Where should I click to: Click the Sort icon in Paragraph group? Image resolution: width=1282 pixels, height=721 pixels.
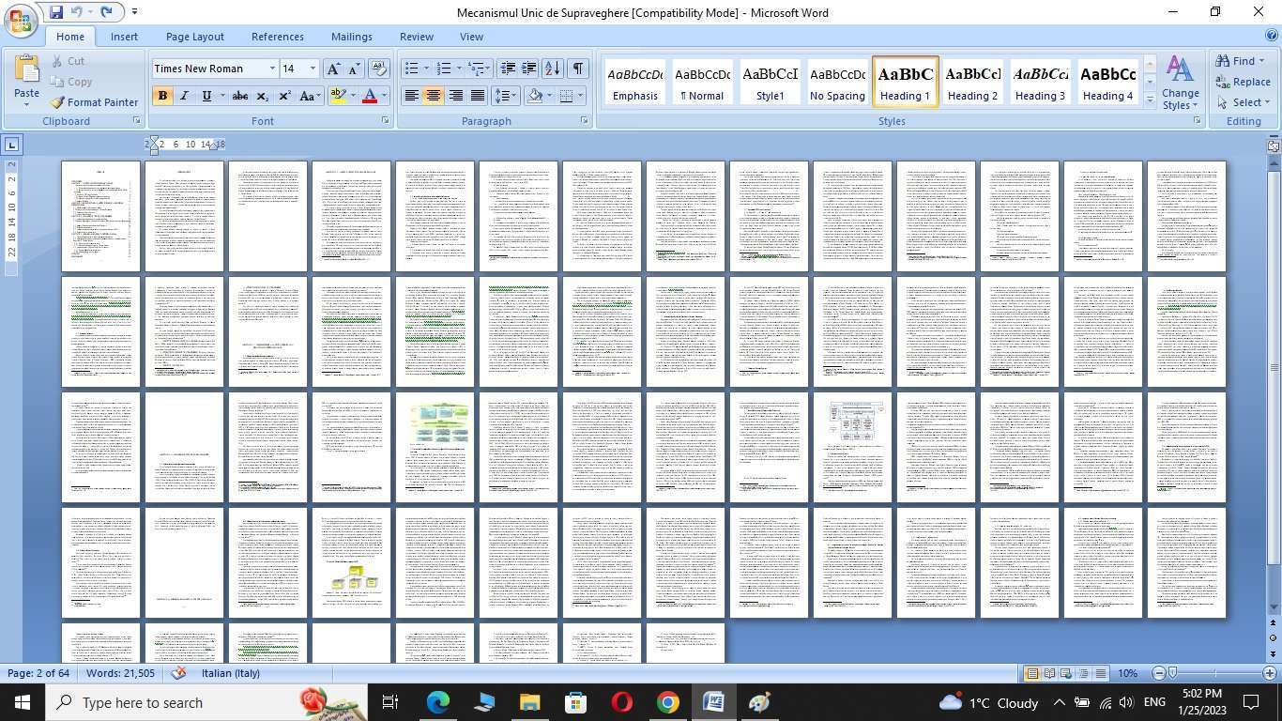coord(552,69)
